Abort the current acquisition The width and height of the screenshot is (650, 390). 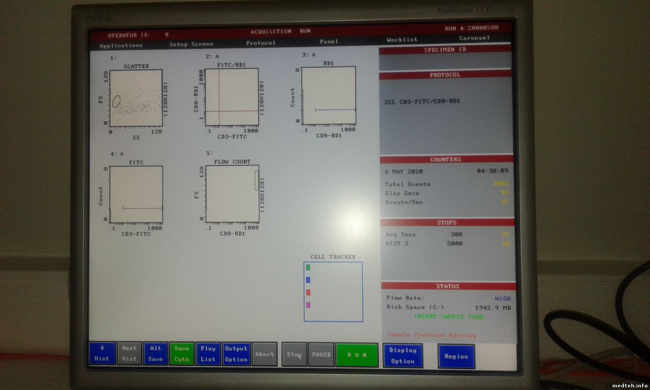[264, 354]
